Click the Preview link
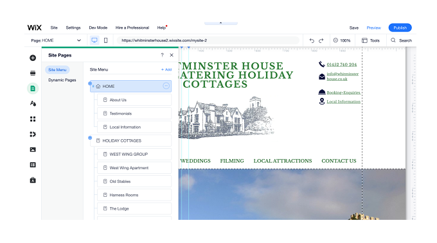437x243 pixels. click(374, 28)
